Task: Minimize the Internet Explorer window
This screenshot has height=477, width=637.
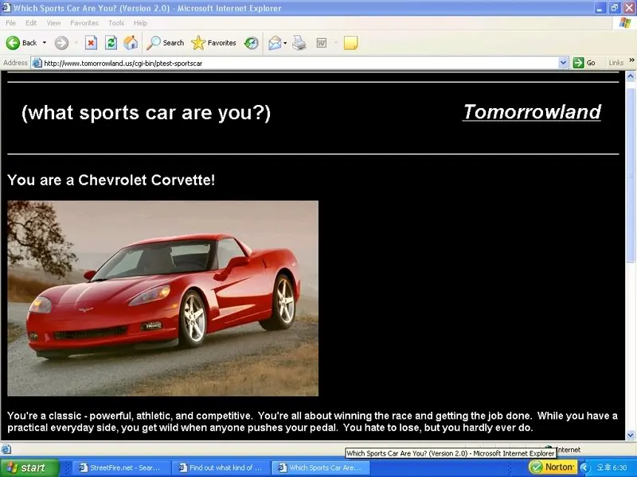Action: click(x=600, y=8)
